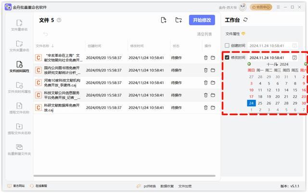
Task: Click the add file icon
Action: coord(164,20)
